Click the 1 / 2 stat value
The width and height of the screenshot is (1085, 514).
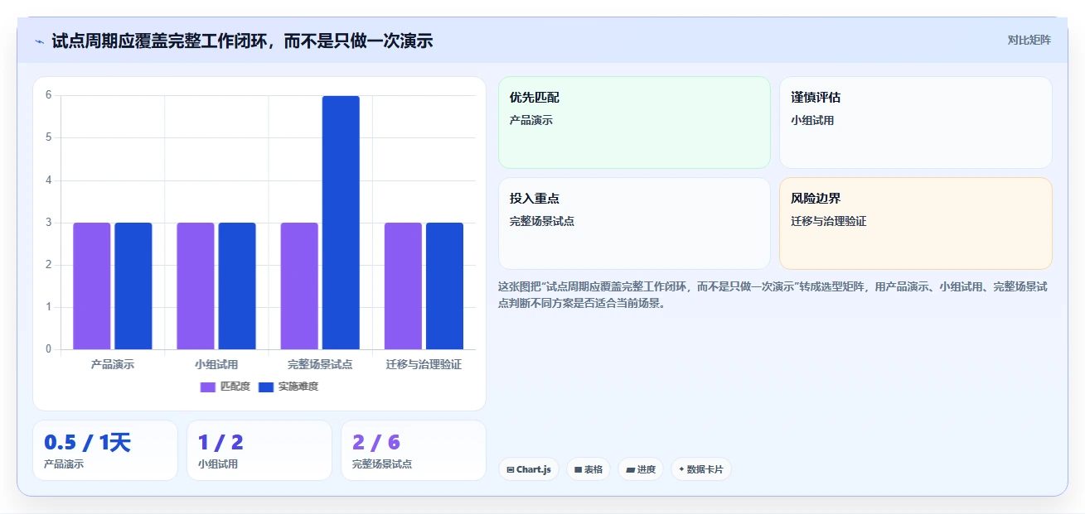point(220,443)
